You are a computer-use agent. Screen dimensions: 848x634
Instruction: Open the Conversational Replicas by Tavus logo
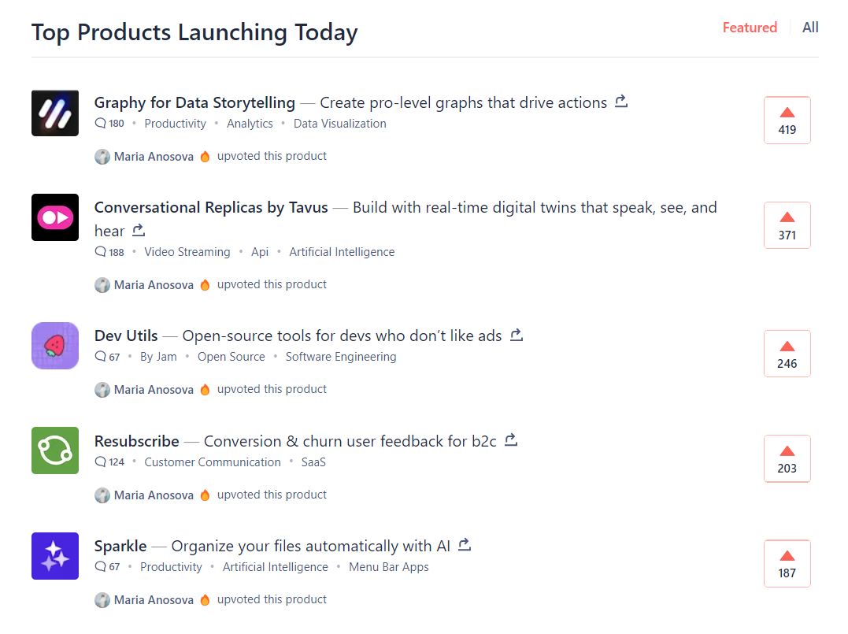pyautogui.click(x=55, y=217)
